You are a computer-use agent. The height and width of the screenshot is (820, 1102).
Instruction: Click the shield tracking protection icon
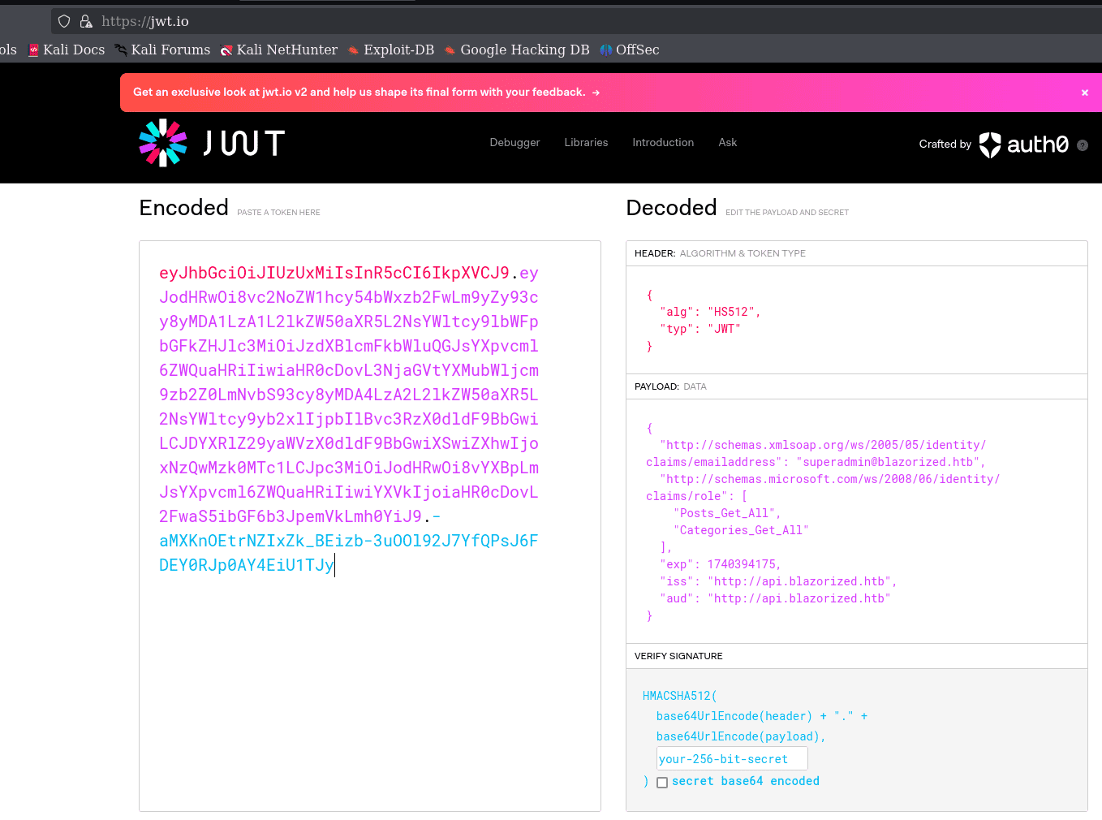pyautogui.click(x=64, y=21)
